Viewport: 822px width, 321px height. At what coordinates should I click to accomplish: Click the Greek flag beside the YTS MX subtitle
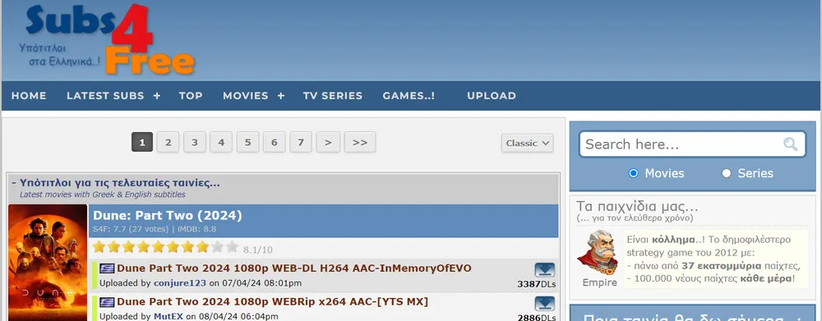[107, 302]
